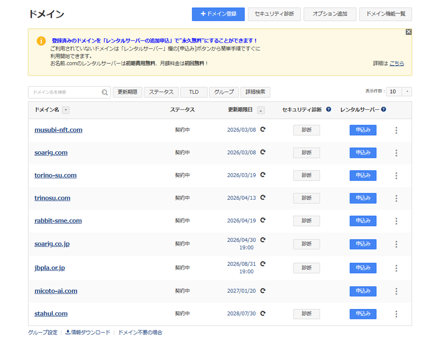
Task: Click the オプション追加 button
Action: click(330, 14)
